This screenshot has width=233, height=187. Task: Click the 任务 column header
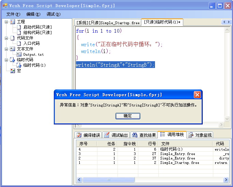tap(107, 143)
